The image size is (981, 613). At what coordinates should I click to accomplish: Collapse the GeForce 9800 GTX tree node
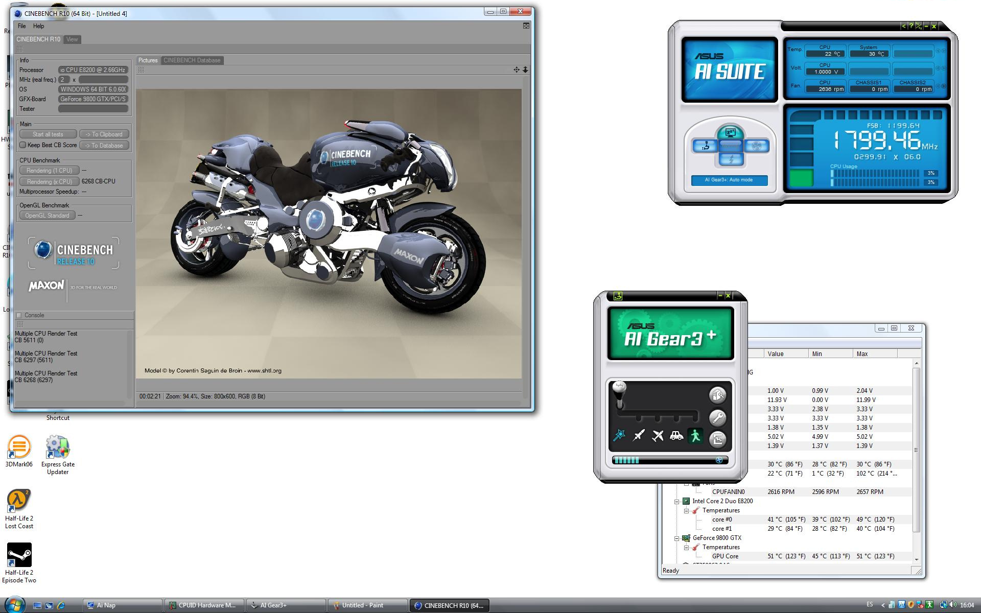(677, 538)
